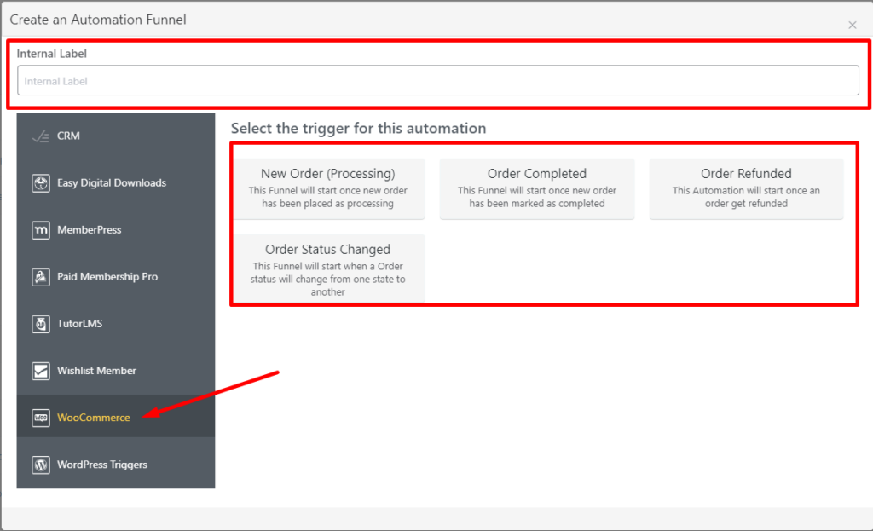Select the Wishlist Member category
The height and width of the screenshot is (531, 873).
tap(116, 371)
